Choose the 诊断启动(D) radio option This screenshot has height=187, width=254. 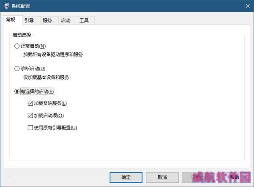[17, 69]
